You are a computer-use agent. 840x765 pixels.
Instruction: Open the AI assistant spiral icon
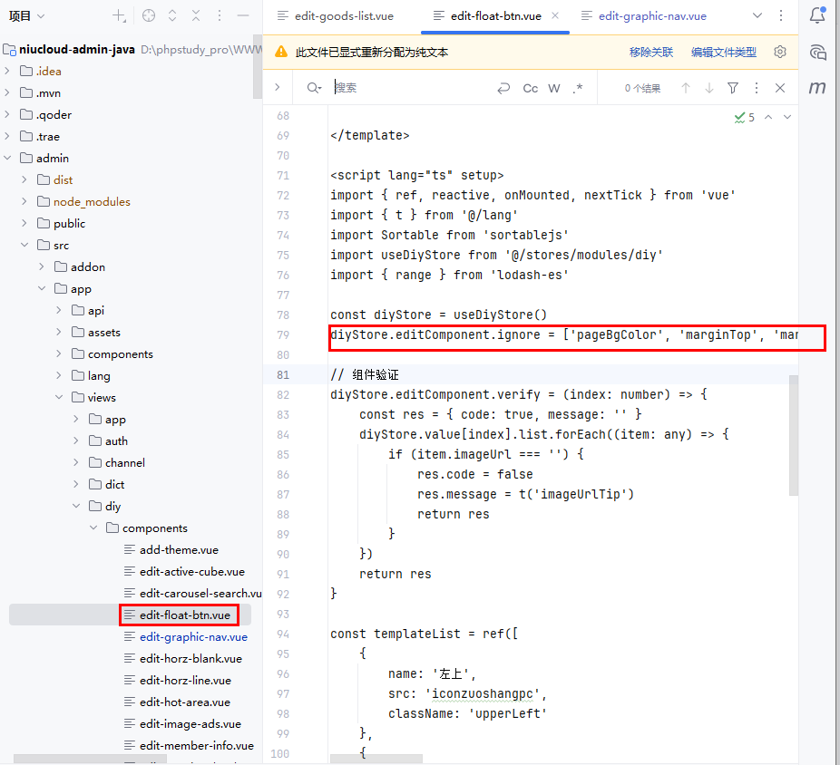coord(817,52)
